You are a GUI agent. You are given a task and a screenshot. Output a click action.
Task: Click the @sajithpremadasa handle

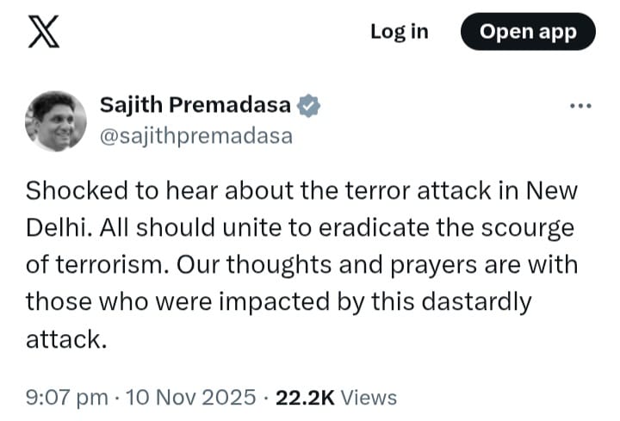pos(196,135)
